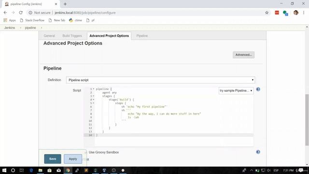
Task: Select the Advanced Project Options tab
Action: coord(109,36)
